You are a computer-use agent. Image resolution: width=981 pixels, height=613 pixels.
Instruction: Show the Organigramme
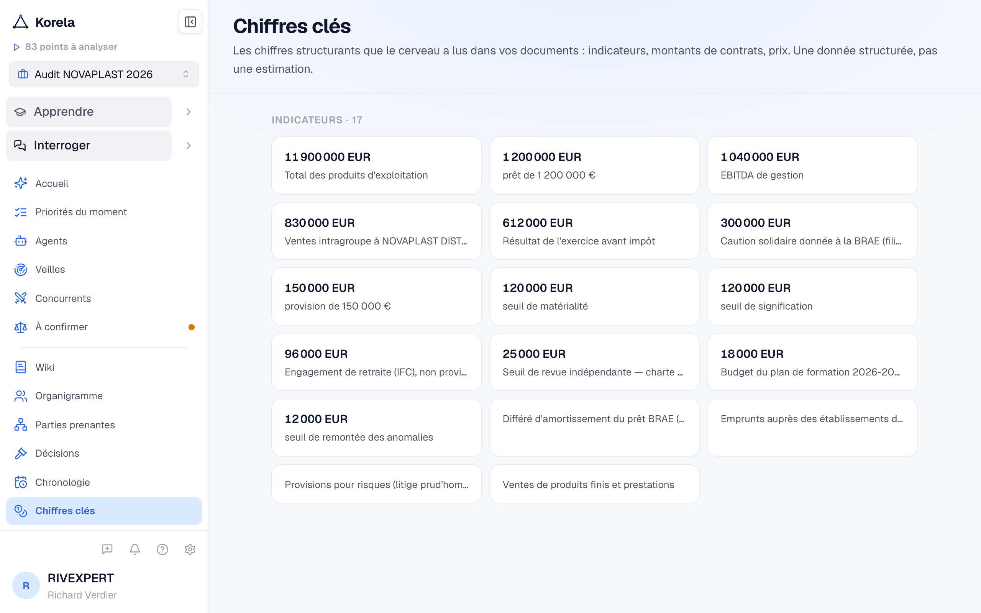(104, 396)
